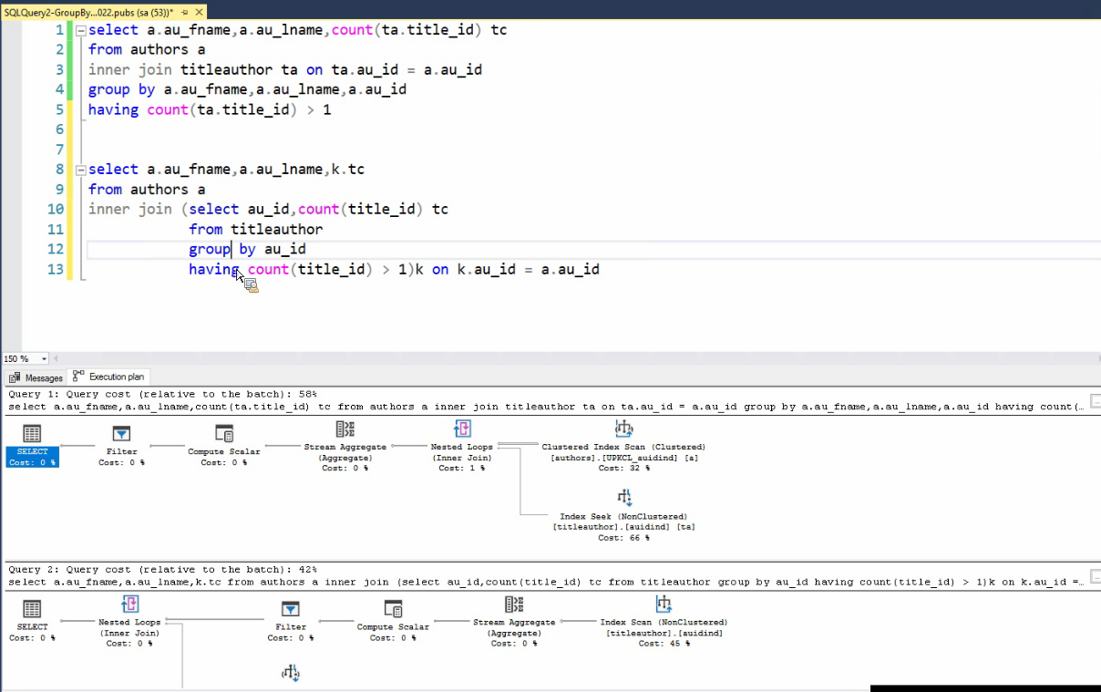1101x692 pixels.
Task: Click the expand box right of Query 2 header
Action: 1095,577
